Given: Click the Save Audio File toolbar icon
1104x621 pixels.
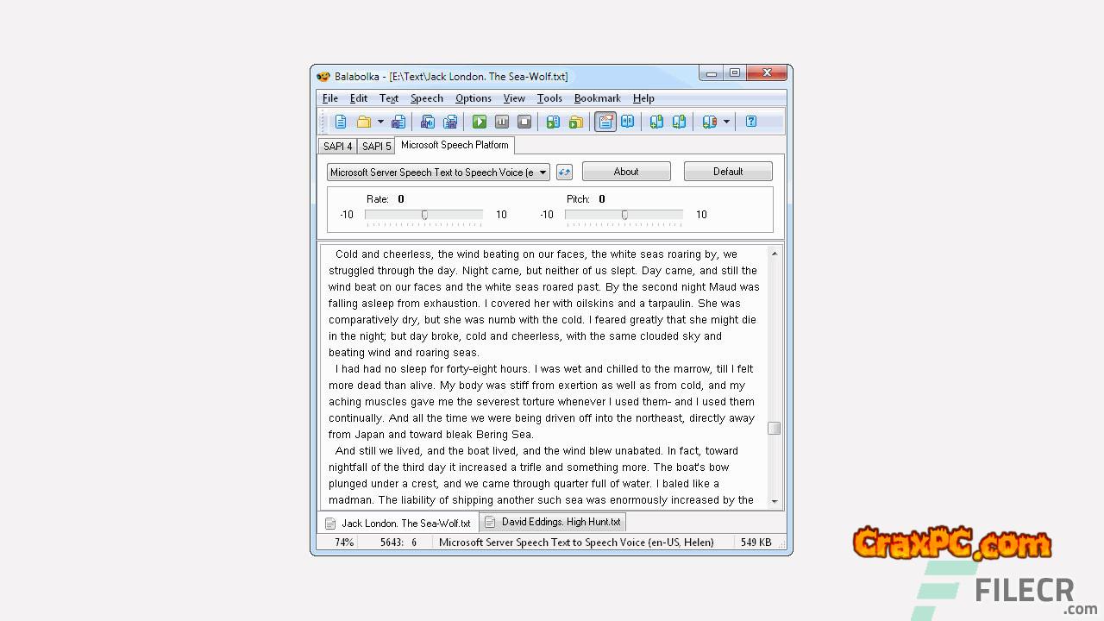Looking at the screenshot, I should 427,122.
